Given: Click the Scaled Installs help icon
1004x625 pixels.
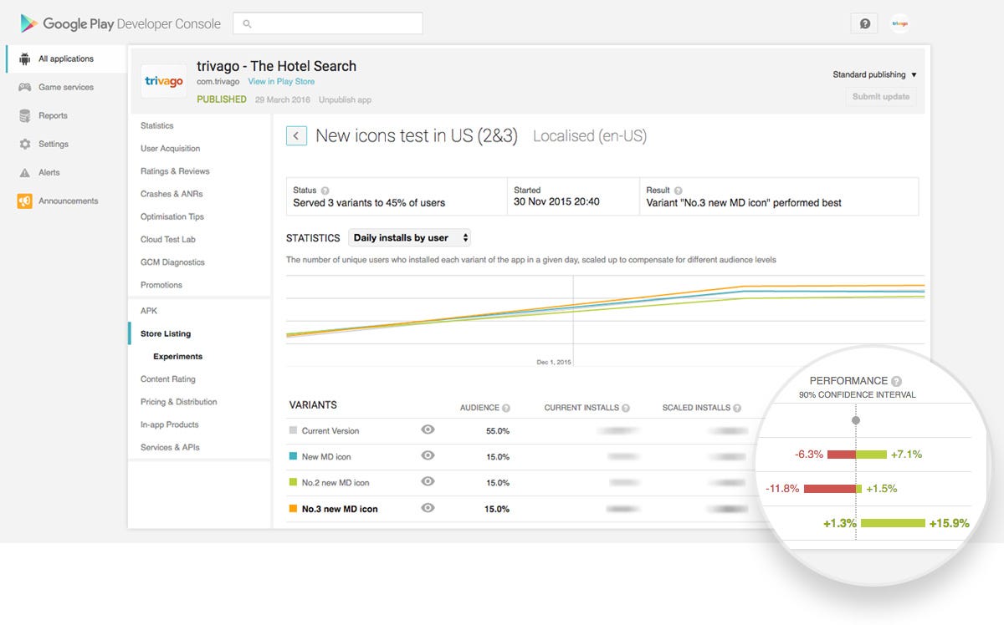Looking at the screenshot, I should pos(737,408).
